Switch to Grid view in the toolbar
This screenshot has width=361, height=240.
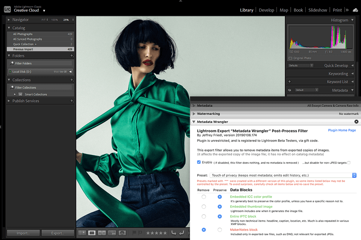[x=82, y=233]
